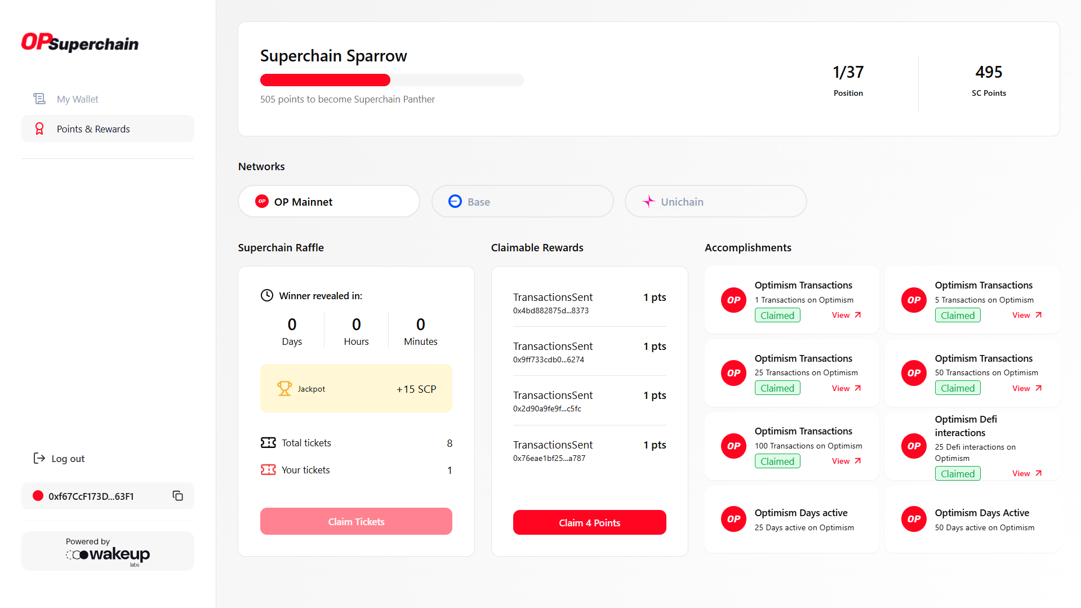The width and height of the screenshot is (1081, 608).
Task: Switch to the Unichain network tab
Action: tap(715, 201)
